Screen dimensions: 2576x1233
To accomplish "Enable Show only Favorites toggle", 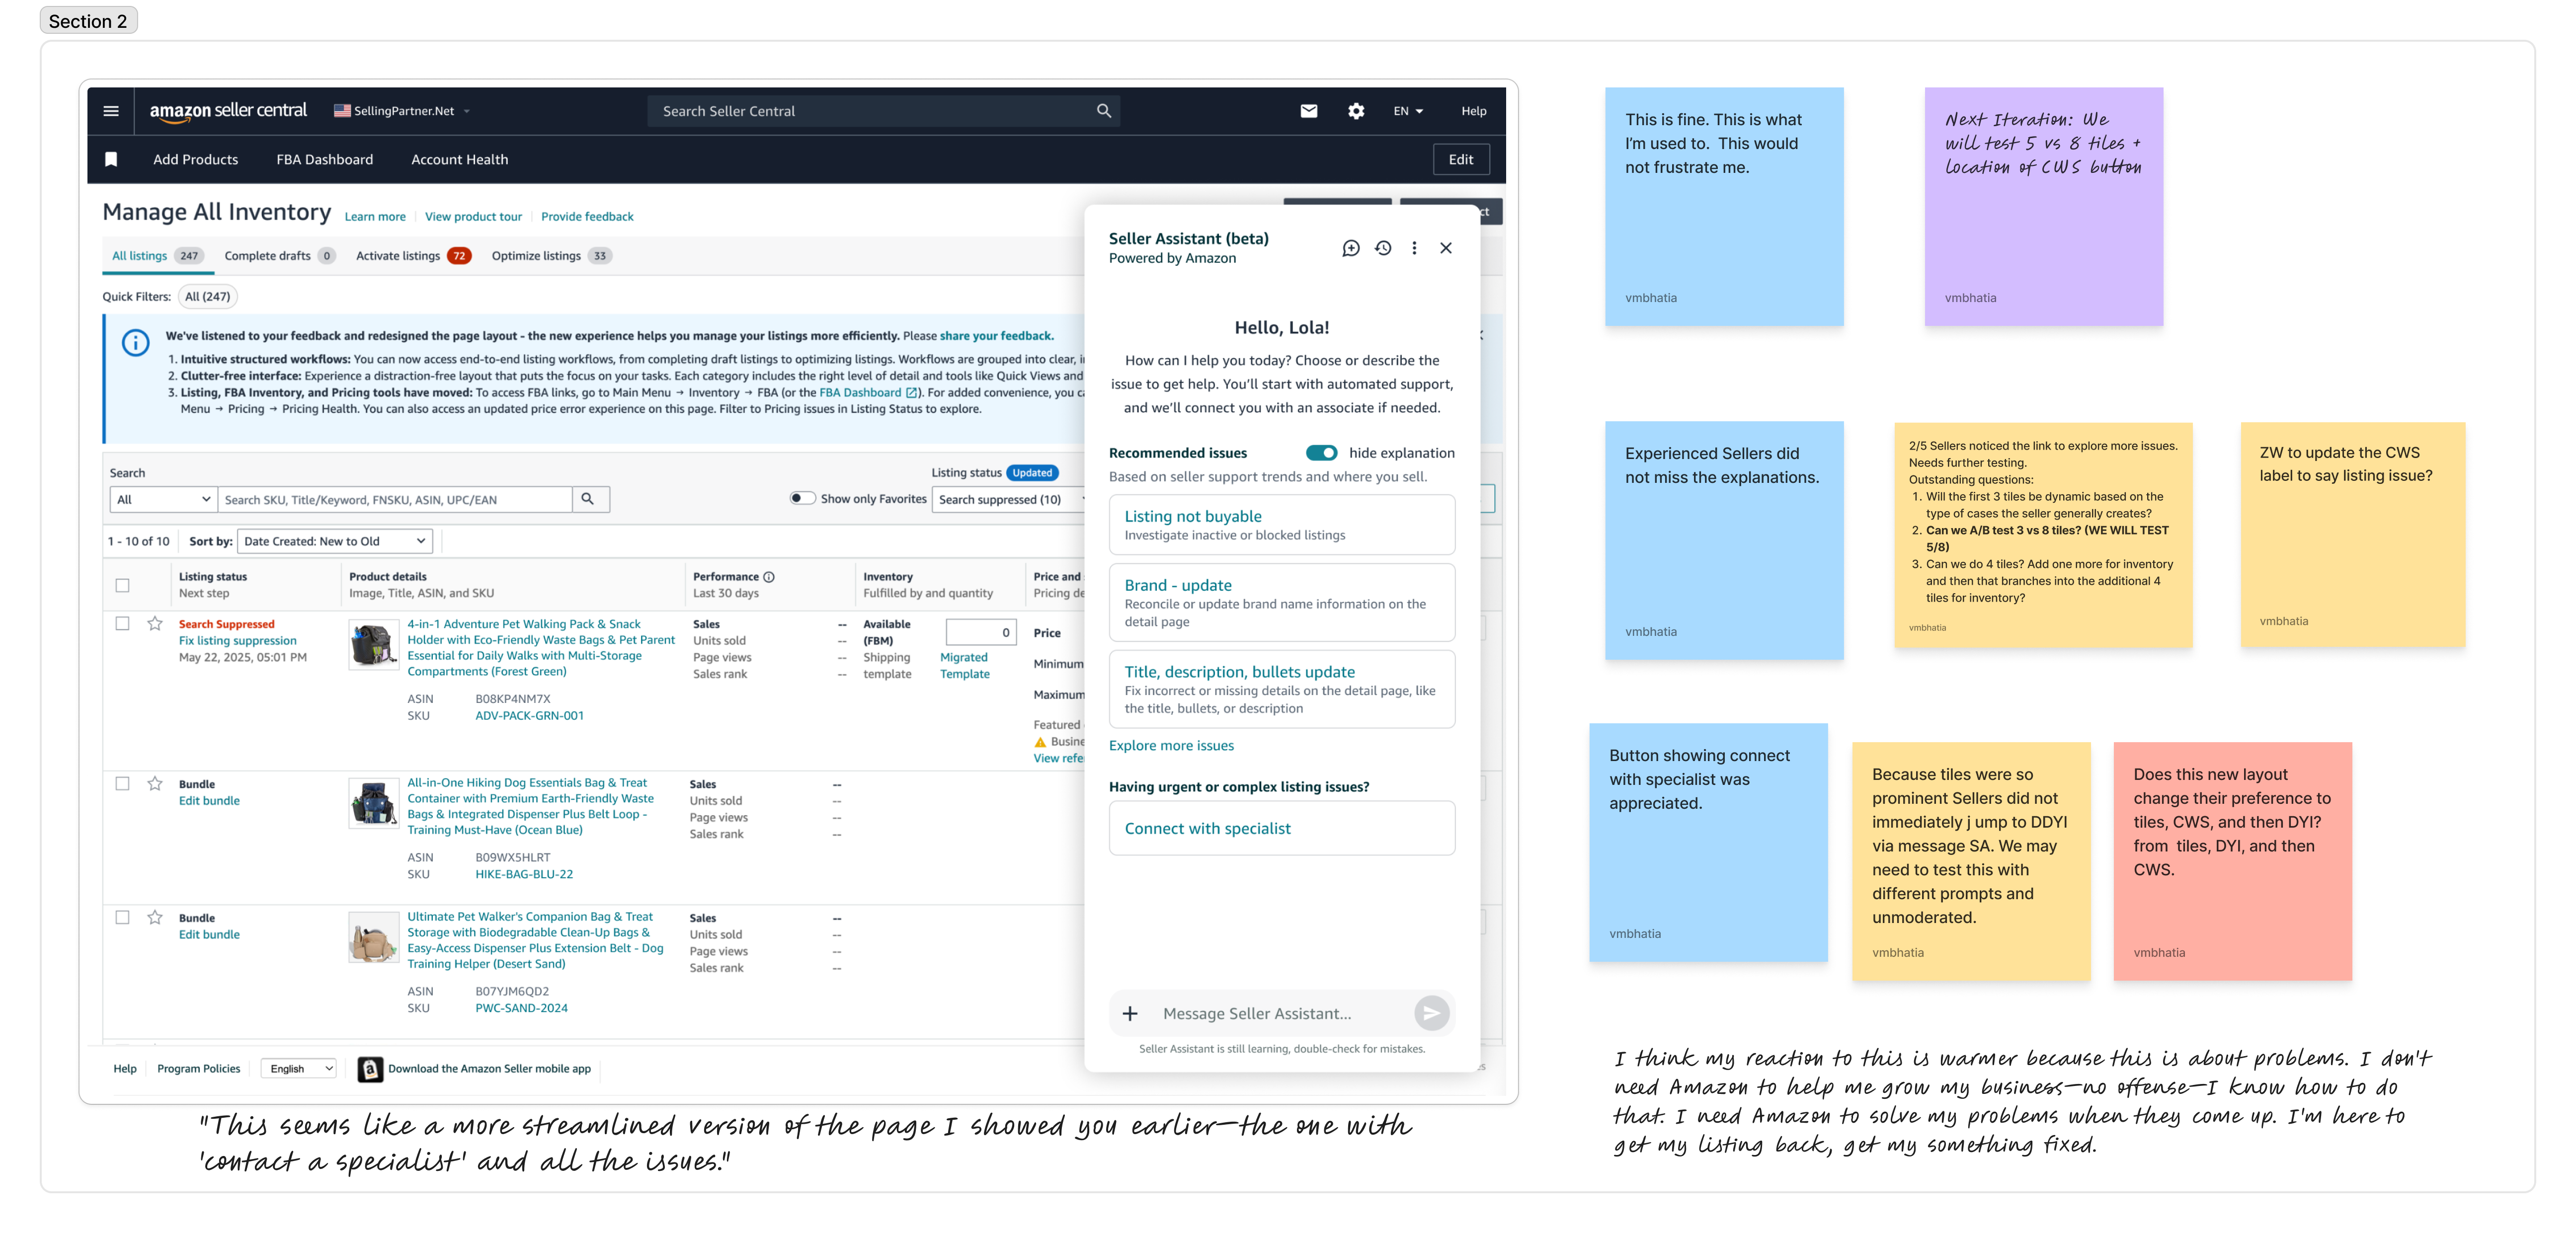I will point(802,498).
